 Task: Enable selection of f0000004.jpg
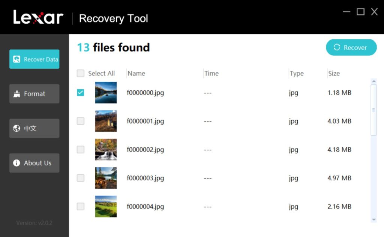tap(80, 206)
